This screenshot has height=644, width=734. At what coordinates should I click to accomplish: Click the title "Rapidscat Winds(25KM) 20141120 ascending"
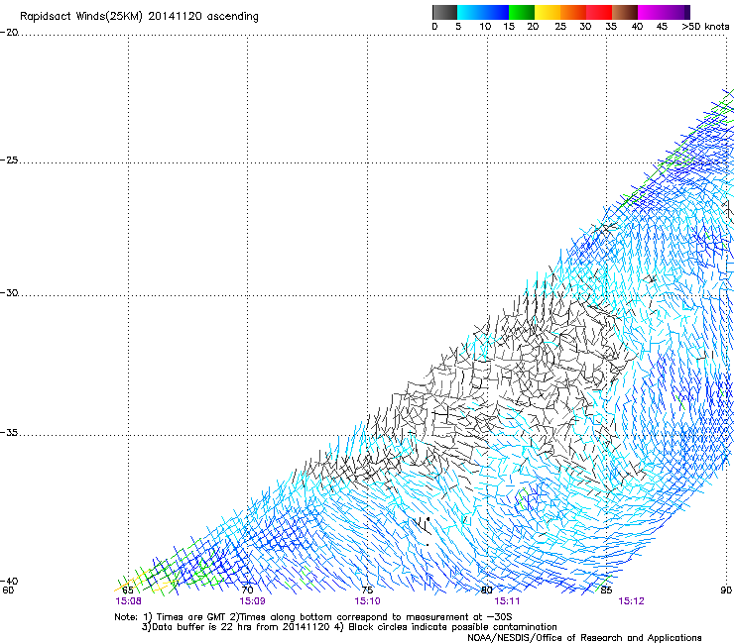coord(139,17)
